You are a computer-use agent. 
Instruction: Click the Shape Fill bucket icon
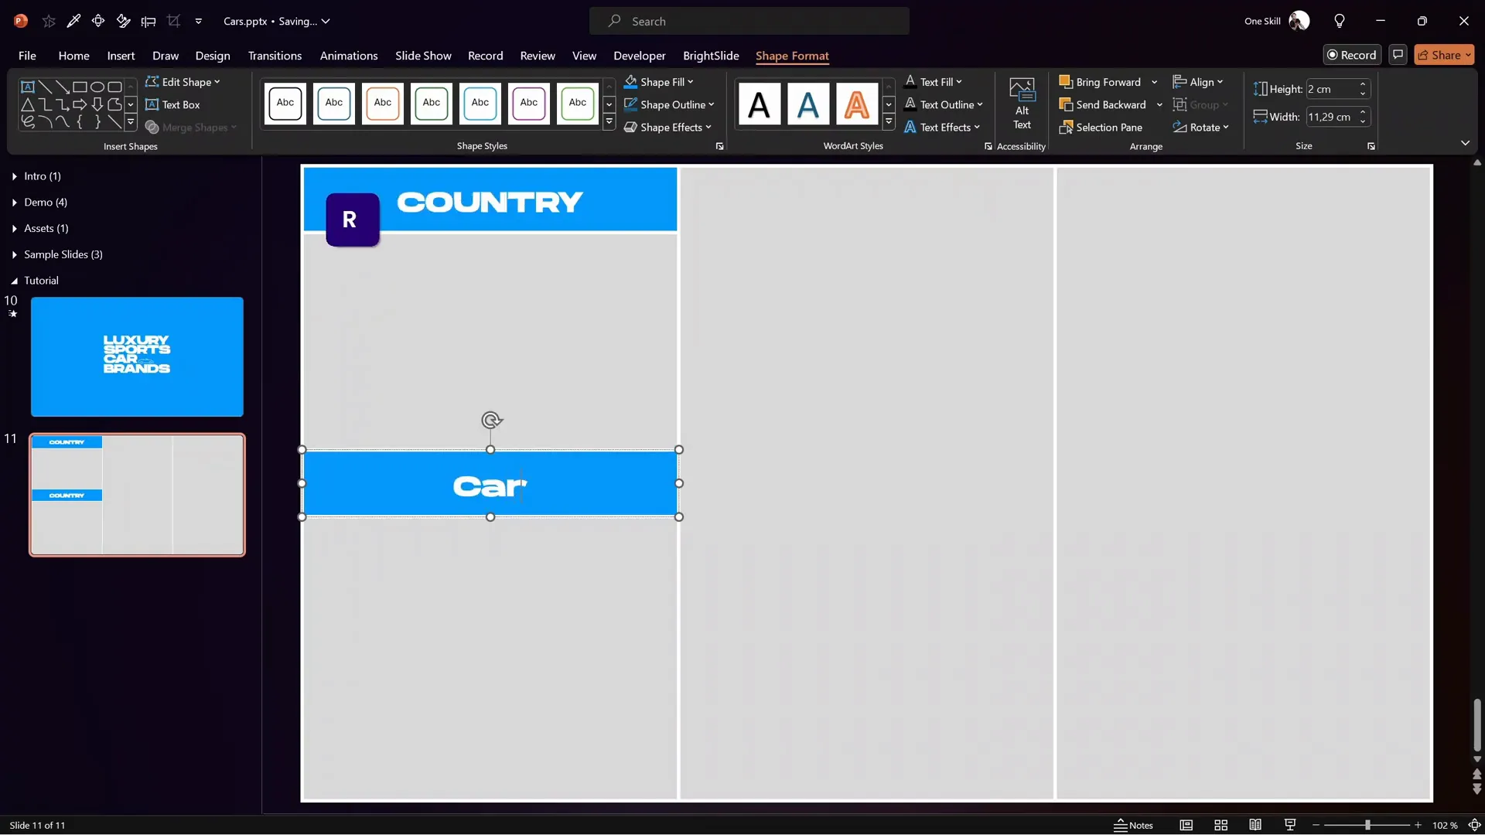click(632, 81)
